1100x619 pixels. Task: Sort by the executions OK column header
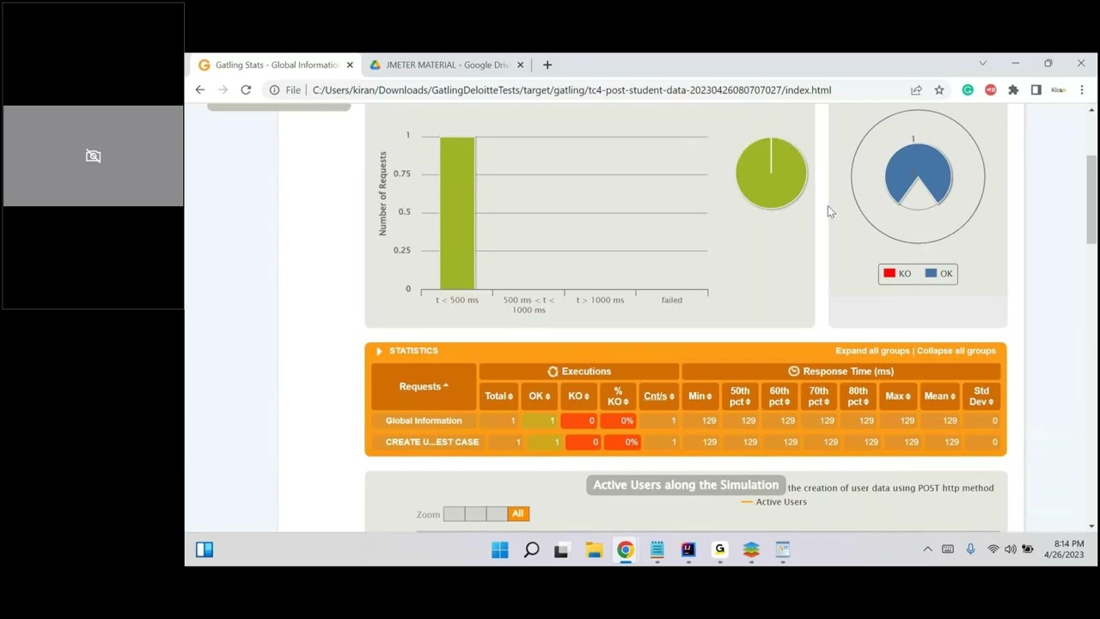(x=539, y=396)
